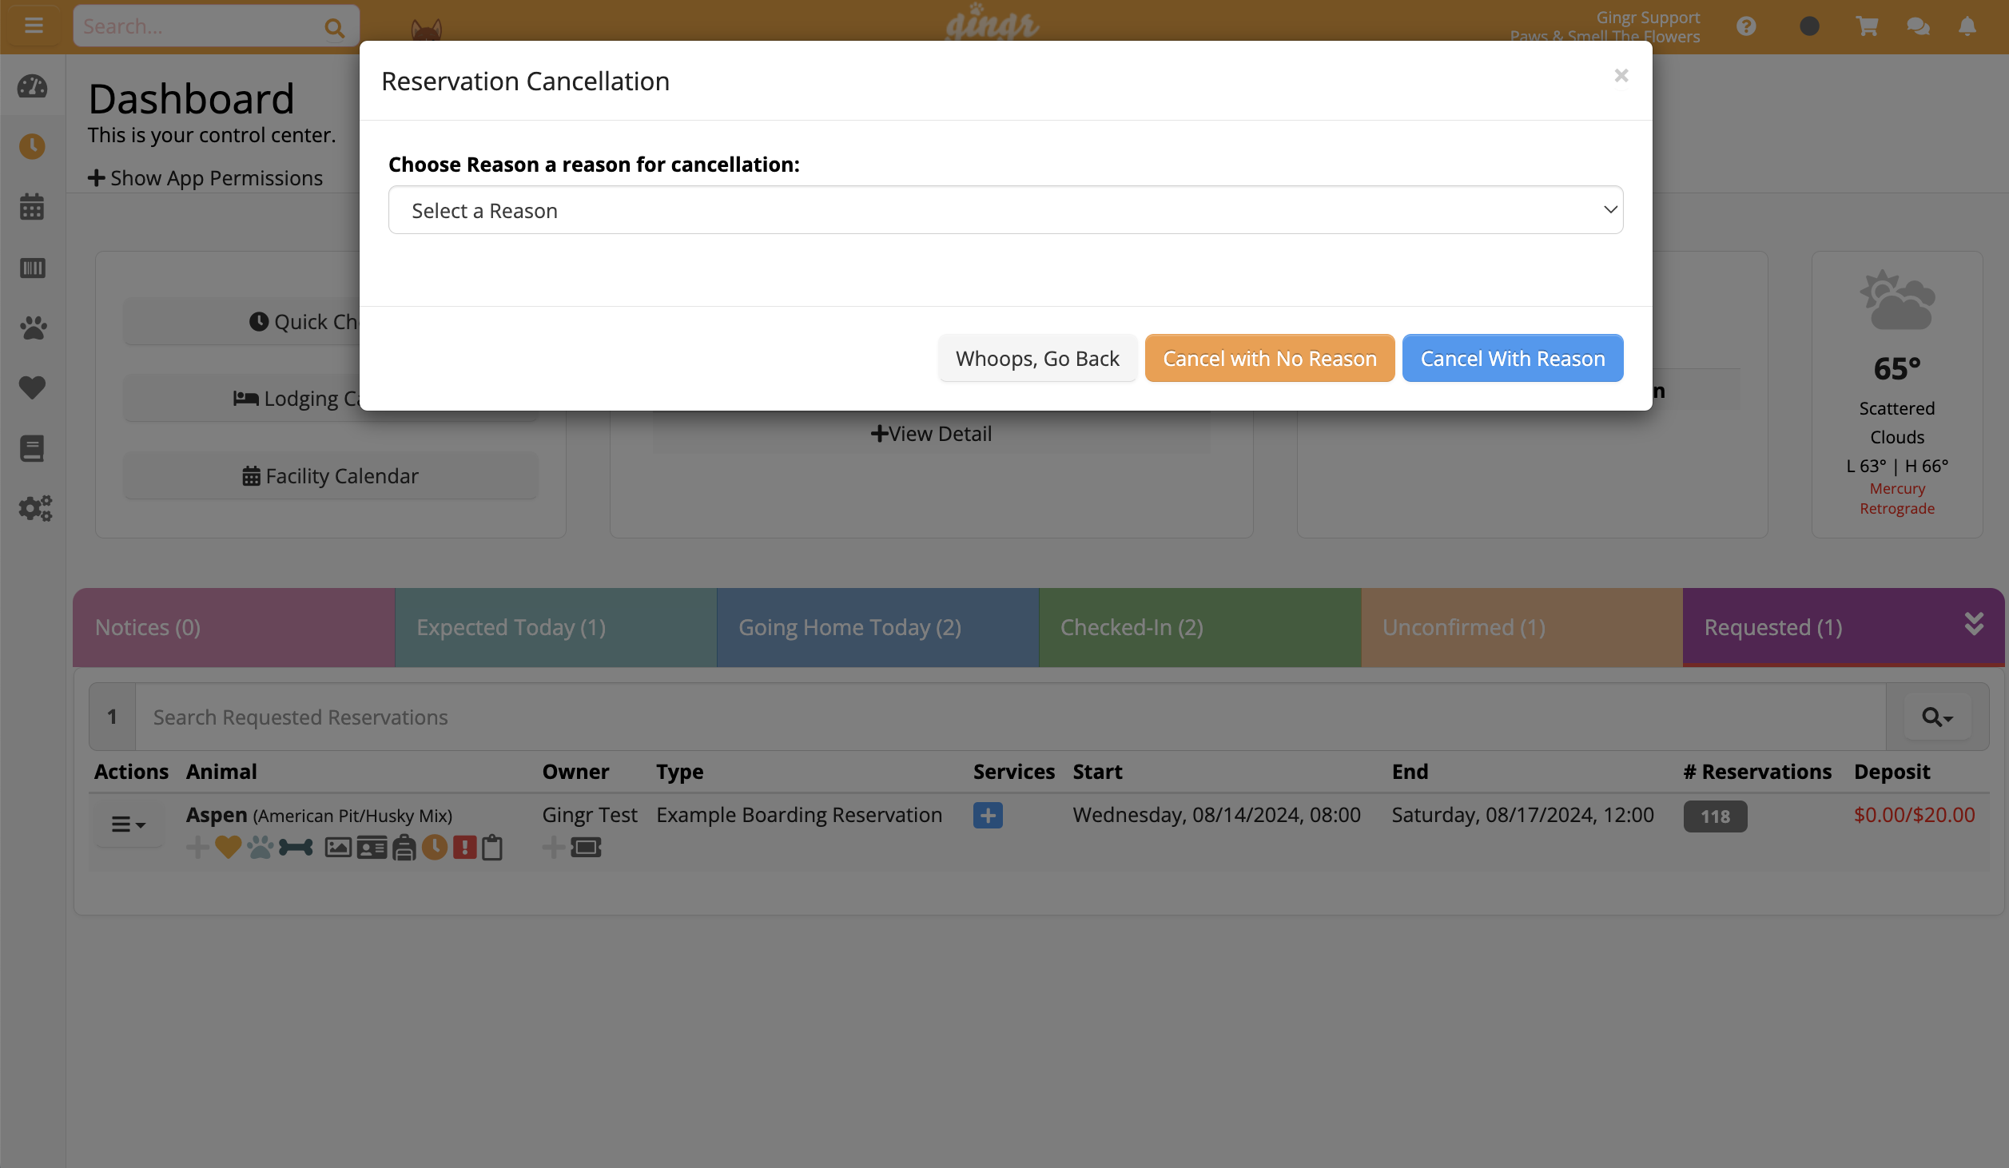
Task: Switch to Checked-In (2) tab
Action: point(1200,628)
